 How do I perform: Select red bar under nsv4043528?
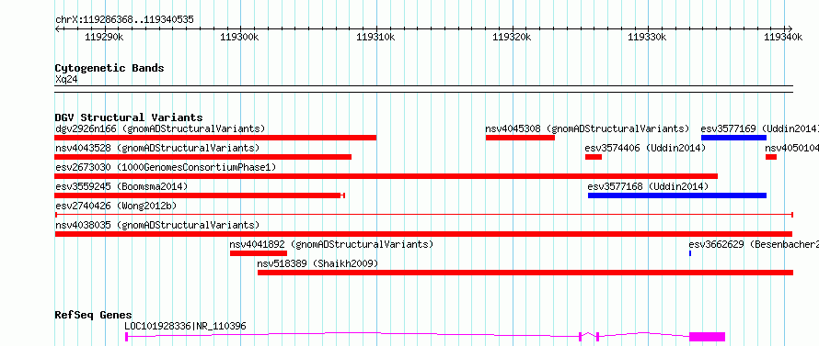(x=202, y=157)
